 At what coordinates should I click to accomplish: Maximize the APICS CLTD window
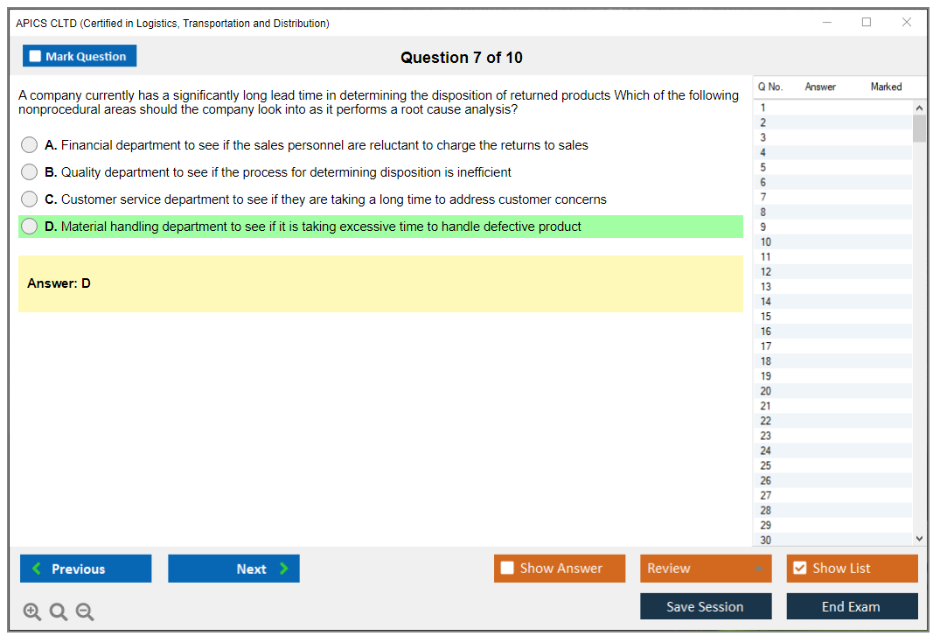point(867,23)
